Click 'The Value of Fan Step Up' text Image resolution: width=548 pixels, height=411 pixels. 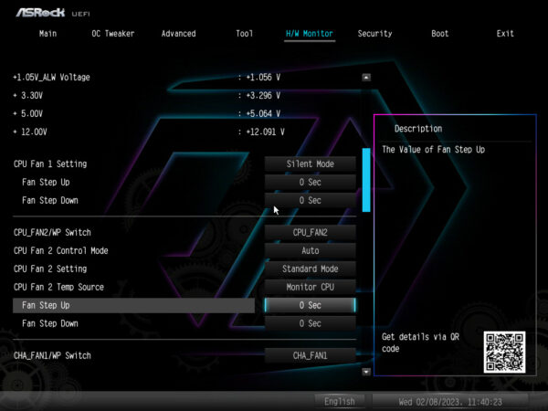tap(433, 150)
